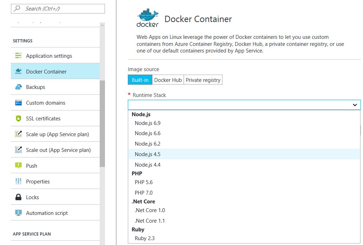This screenshot has height=245, width=363.
Task: Click the SETTINGS section heading
Action: pyautogui.click(x=23, y=41)
